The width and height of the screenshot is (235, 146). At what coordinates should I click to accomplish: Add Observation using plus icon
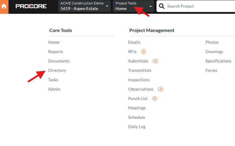click(161, 89)
